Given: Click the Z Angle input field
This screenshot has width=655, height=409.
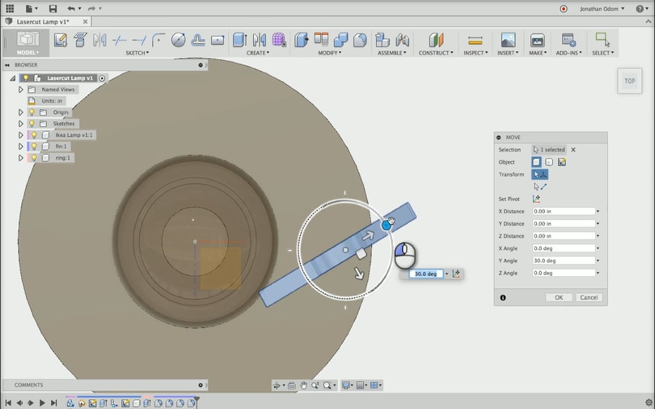Looking at the screenshot, I should coord(564,273).
